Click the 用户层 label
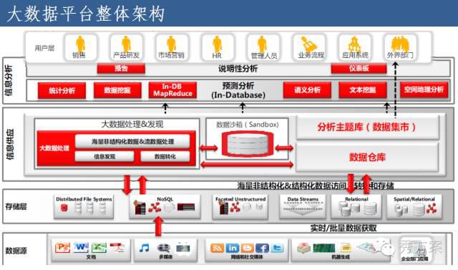This screenshot has width=458, height=270. point(44,48)
